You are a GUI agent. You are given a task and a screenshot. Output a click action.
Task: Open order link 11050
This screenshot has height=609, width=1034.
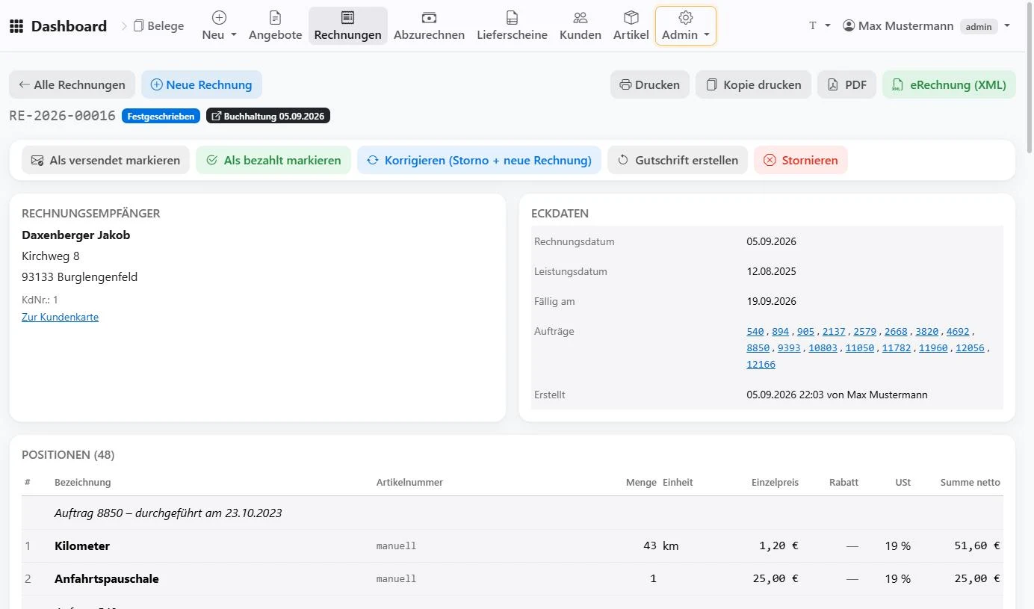pyautogui.click(x=860, y=347)
